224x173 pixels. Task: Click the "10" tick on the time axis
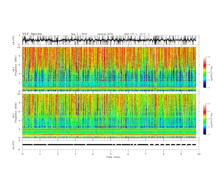click(x=199, y=154)
